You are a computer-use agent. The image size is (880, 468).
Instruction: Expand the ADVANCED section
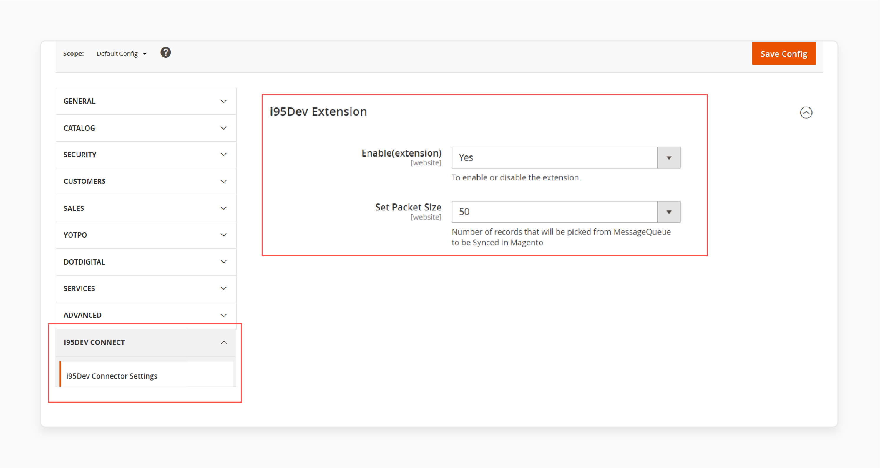145,315
